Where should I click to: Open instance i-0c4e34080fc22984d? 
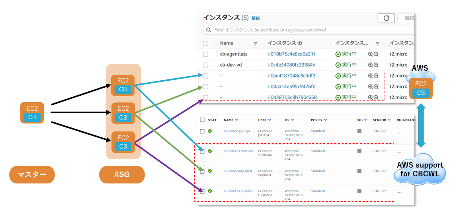pyautogui.click(x=291, y=64)
